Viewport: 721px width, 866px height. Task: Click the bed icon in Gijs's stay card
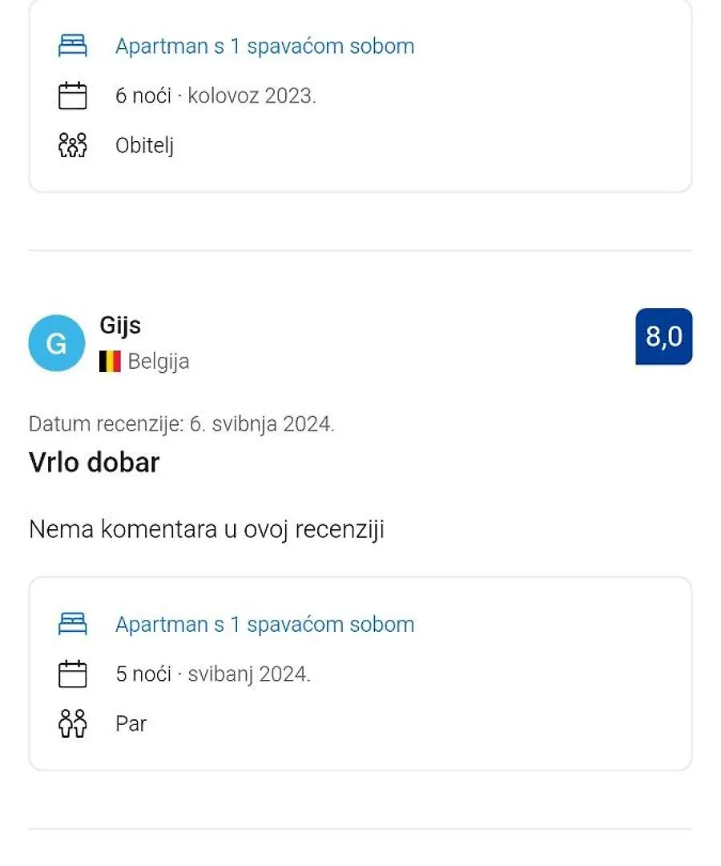73,624
